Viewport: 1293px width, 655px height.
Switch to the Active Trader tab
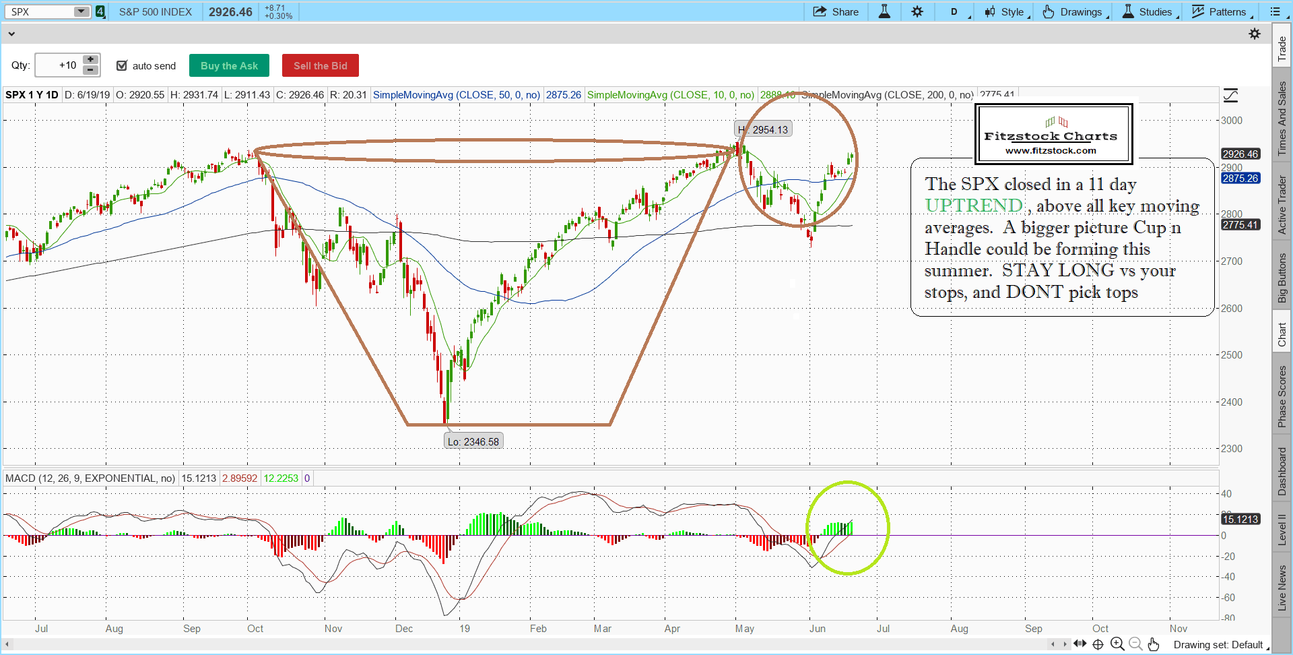1282,202
